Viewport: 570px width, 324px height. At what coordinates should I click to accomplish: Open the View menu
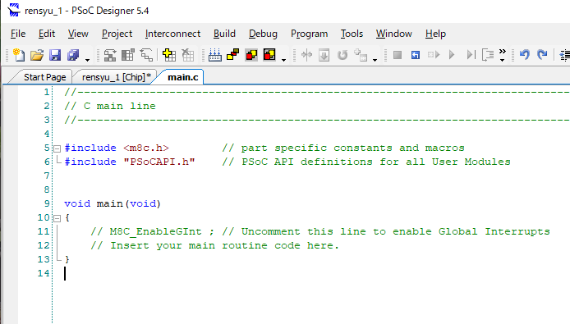(x=78, y=34)
